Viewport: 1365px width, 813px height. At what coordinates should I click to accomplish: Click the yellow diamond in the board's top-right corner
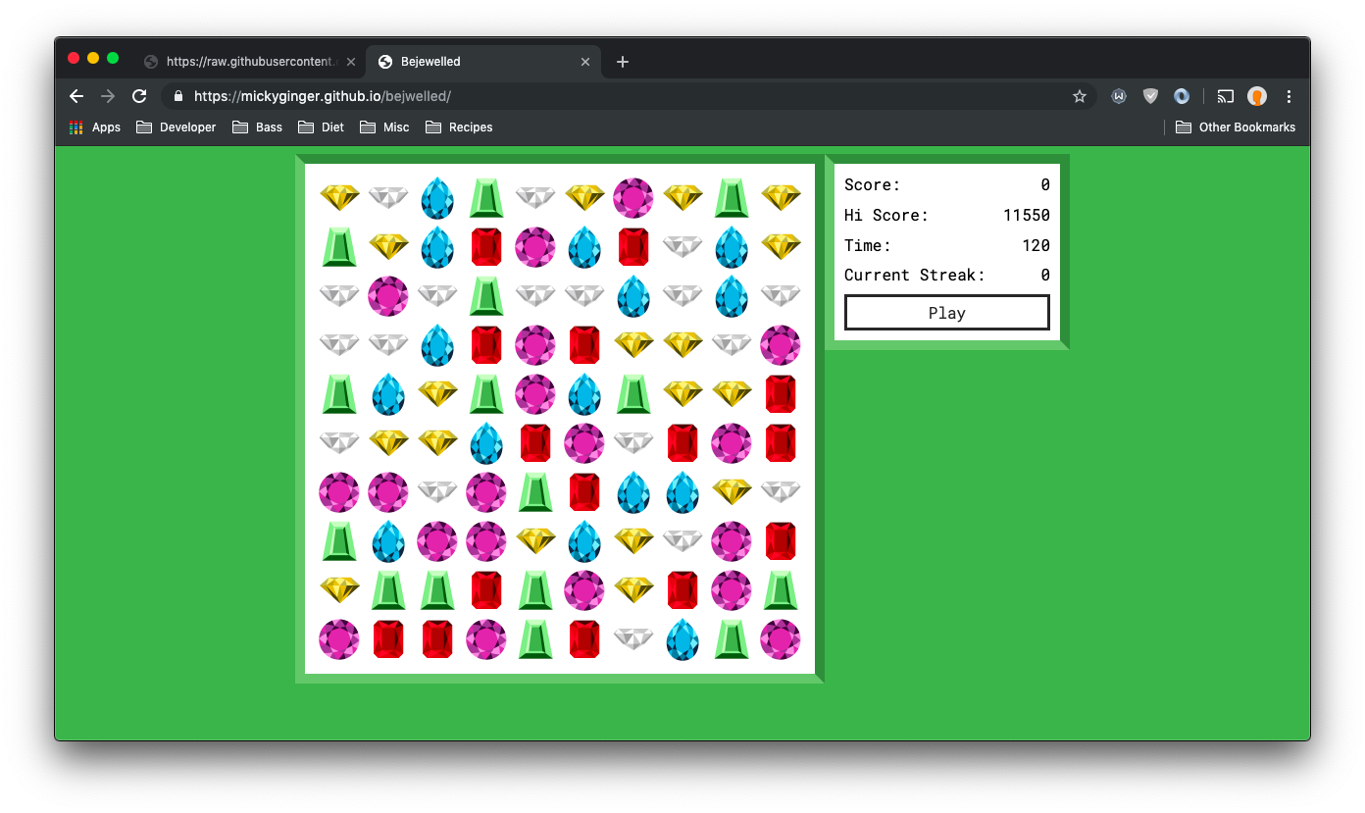click(x=781, y=197)
